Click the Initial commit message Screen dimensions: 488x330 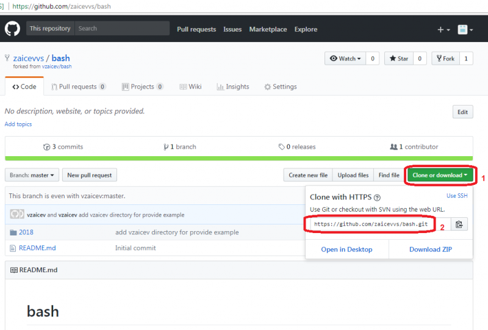tap(135, 248)
